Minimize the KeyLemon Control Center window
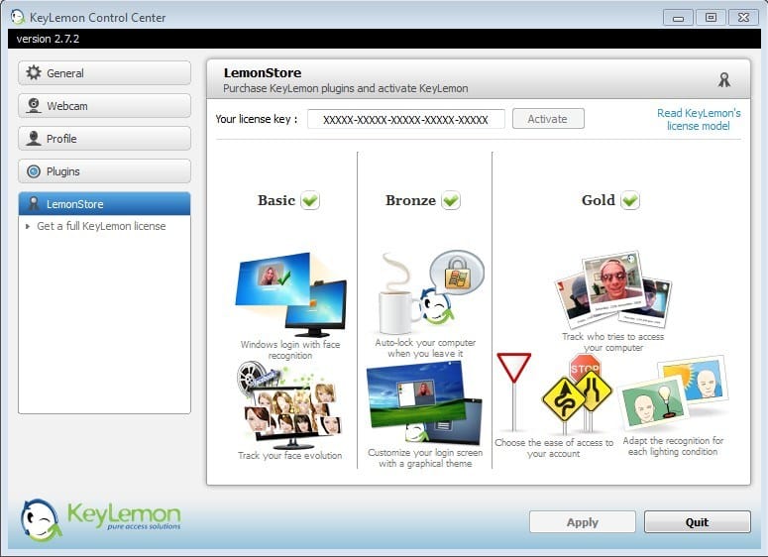The width and height of the screenshot is (768, 557). click(x=678, y=18)
